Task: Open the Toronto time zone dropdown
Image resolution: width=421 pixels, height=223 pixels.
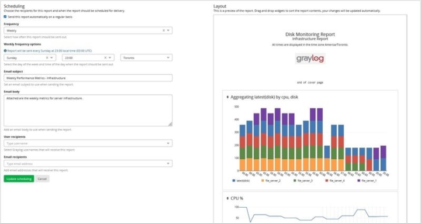Action: click(146, 58)
